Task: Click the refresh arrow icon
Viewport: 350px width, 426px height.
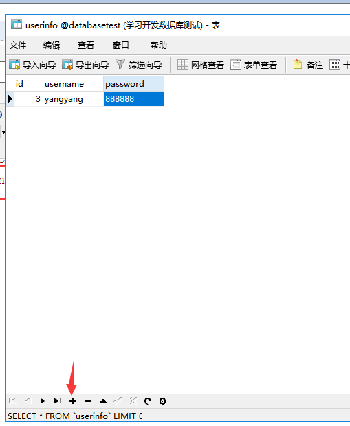Action: [x=148, y=401]
